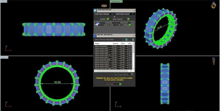Open the Perspective viewport dropdown arrow

(122, 1)
